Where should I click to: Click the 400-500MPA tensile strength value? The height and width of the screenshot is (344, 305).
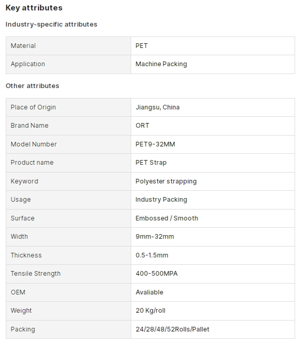[x=157, y=274]
